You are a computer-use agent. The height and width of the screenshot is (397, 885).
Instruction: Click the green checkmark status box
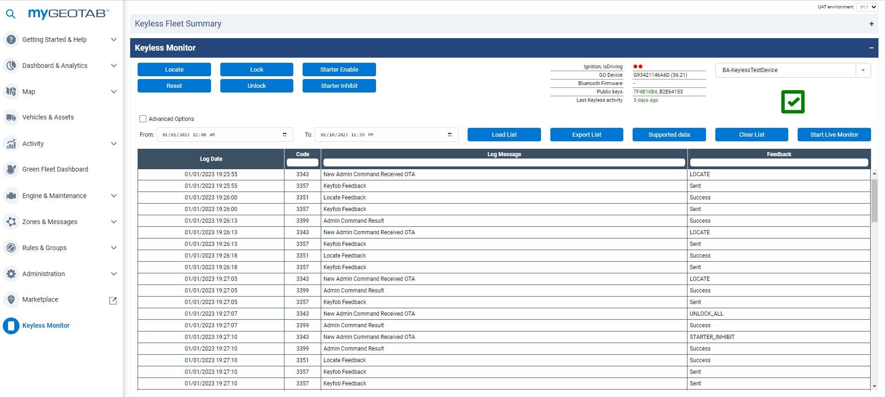(x=793, y=102)
